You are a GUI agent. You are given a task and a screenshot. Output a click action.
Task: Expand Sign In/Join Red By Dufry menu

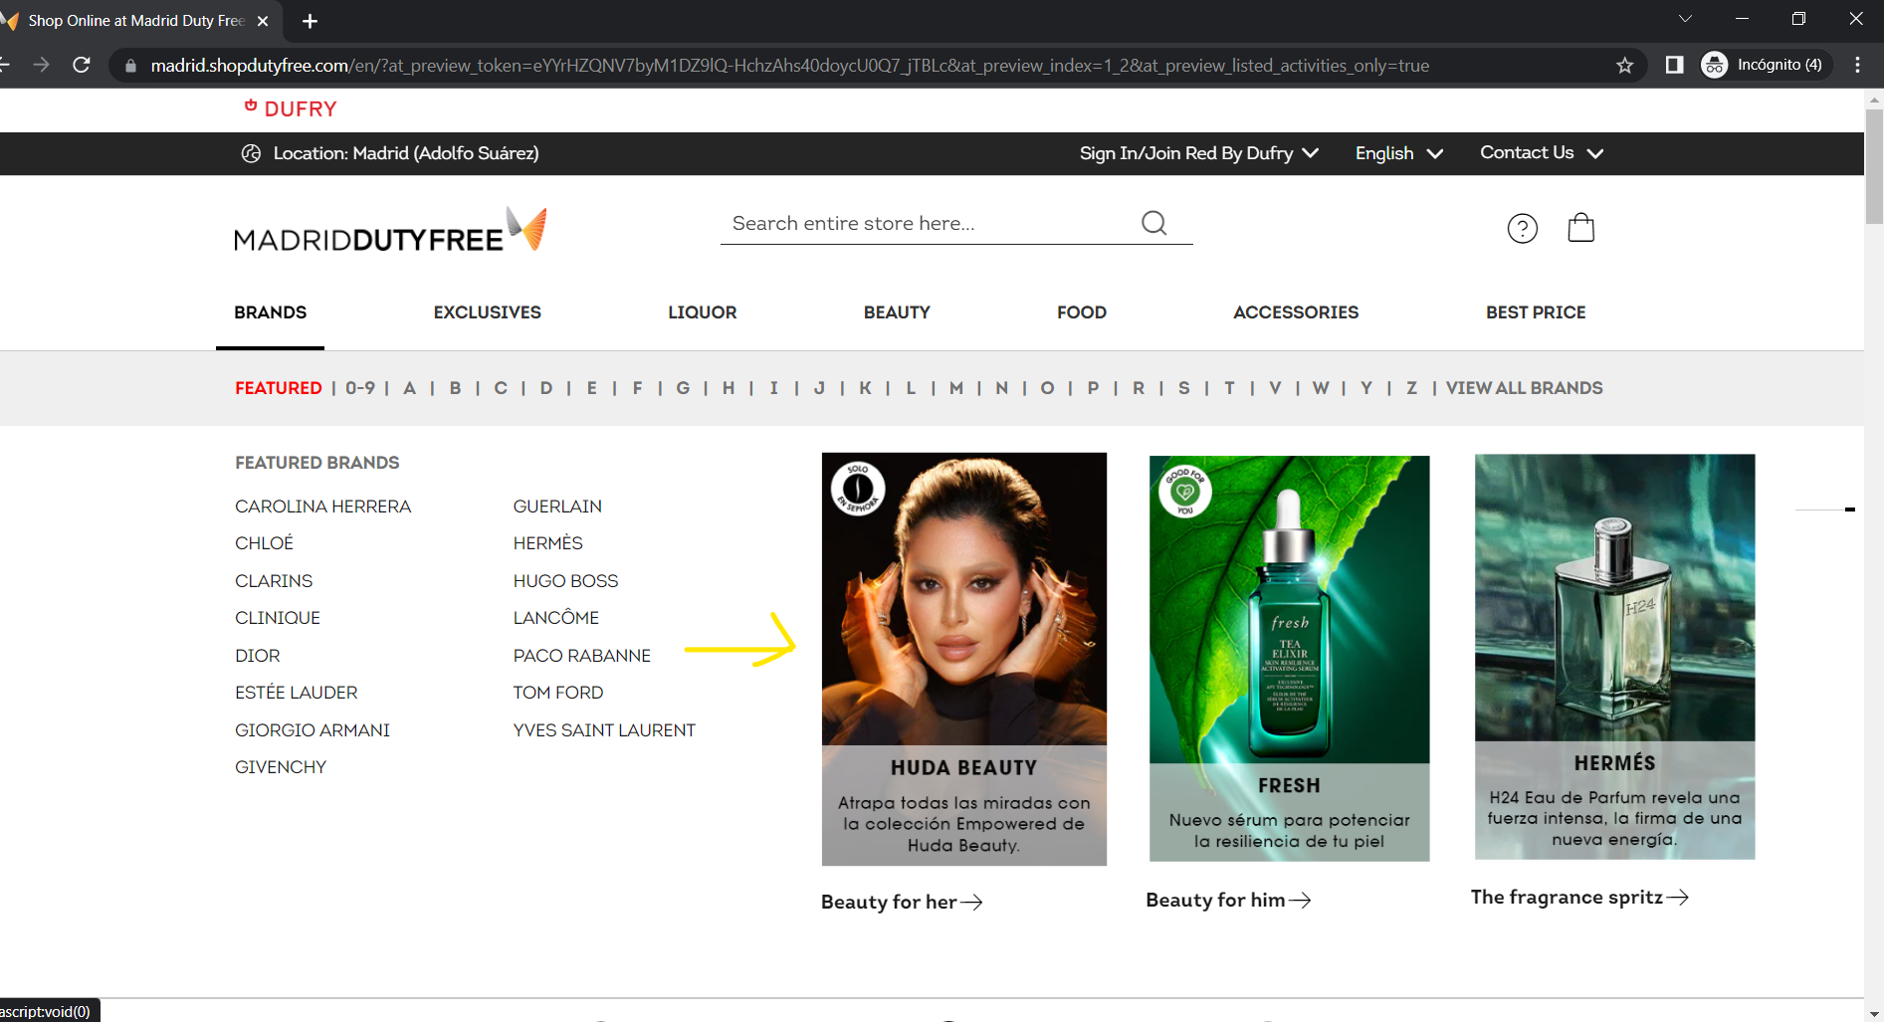click(x=1198, y=153)
